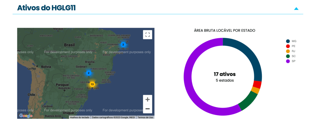The width and height of the screenshot is (316, 128).
Task: Open Termos de Uso link on map
Action: 145,117
